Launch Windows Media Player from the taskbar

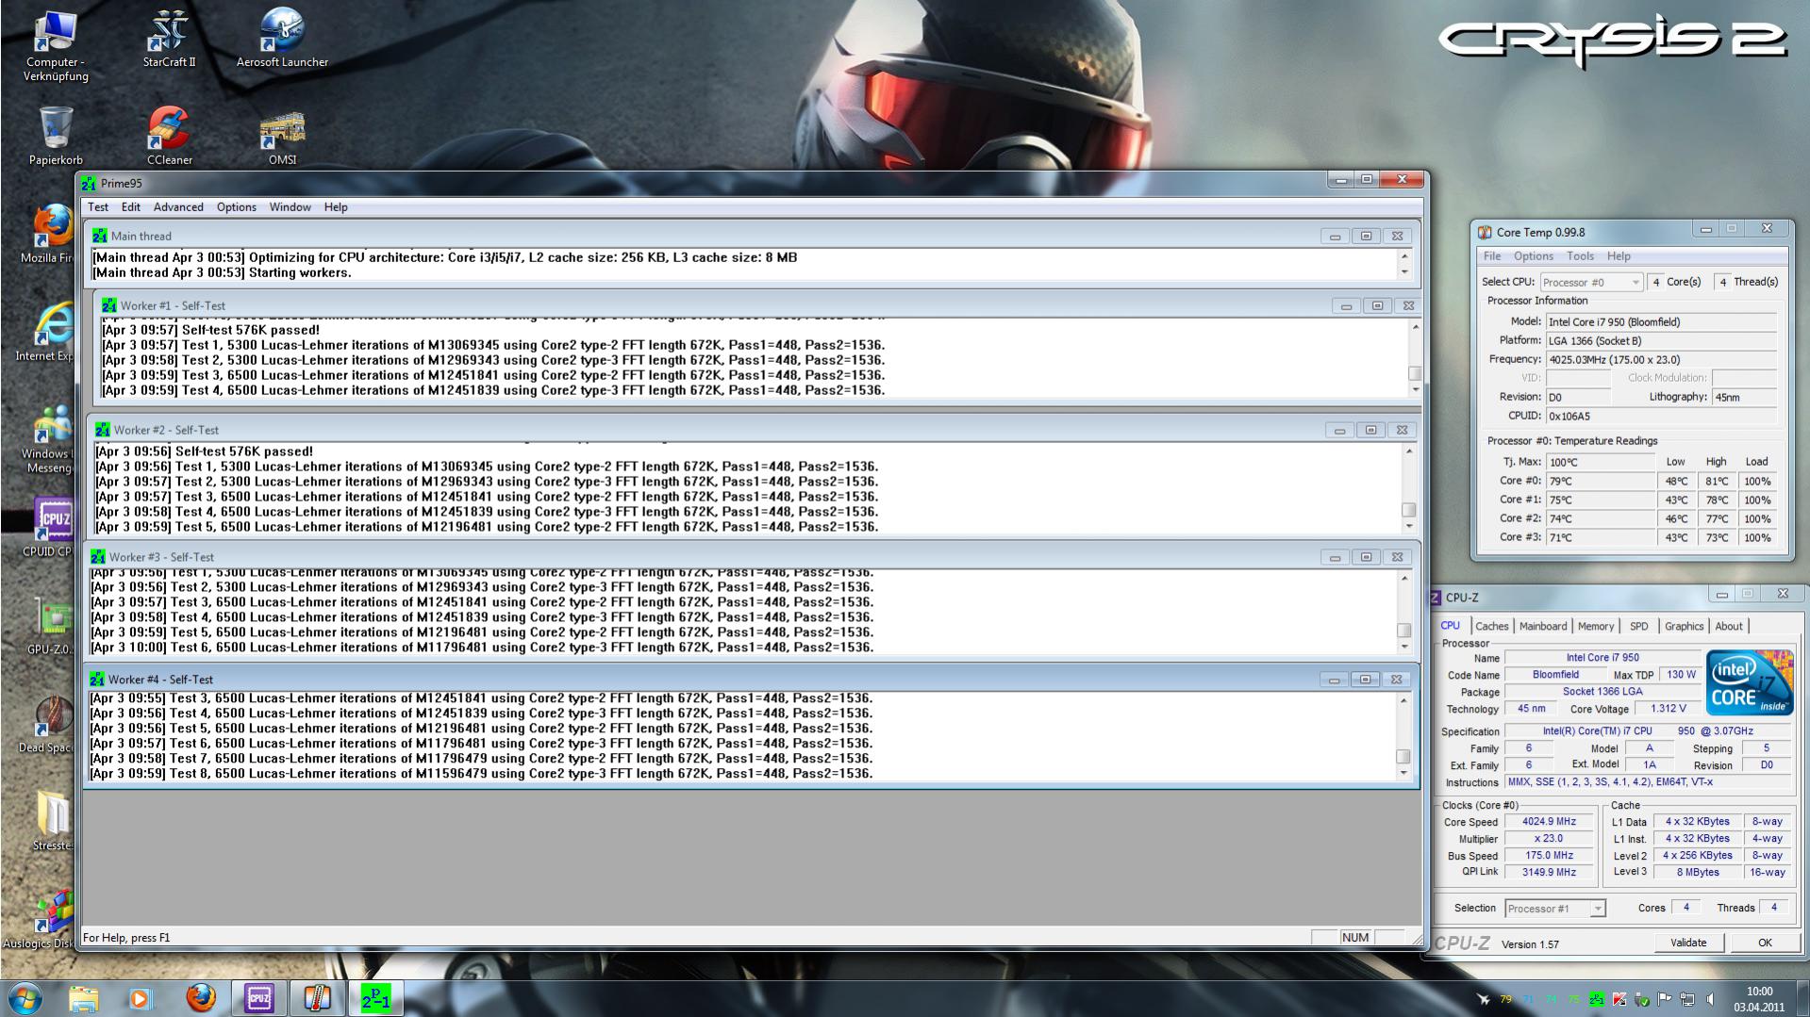coord(141,998)
